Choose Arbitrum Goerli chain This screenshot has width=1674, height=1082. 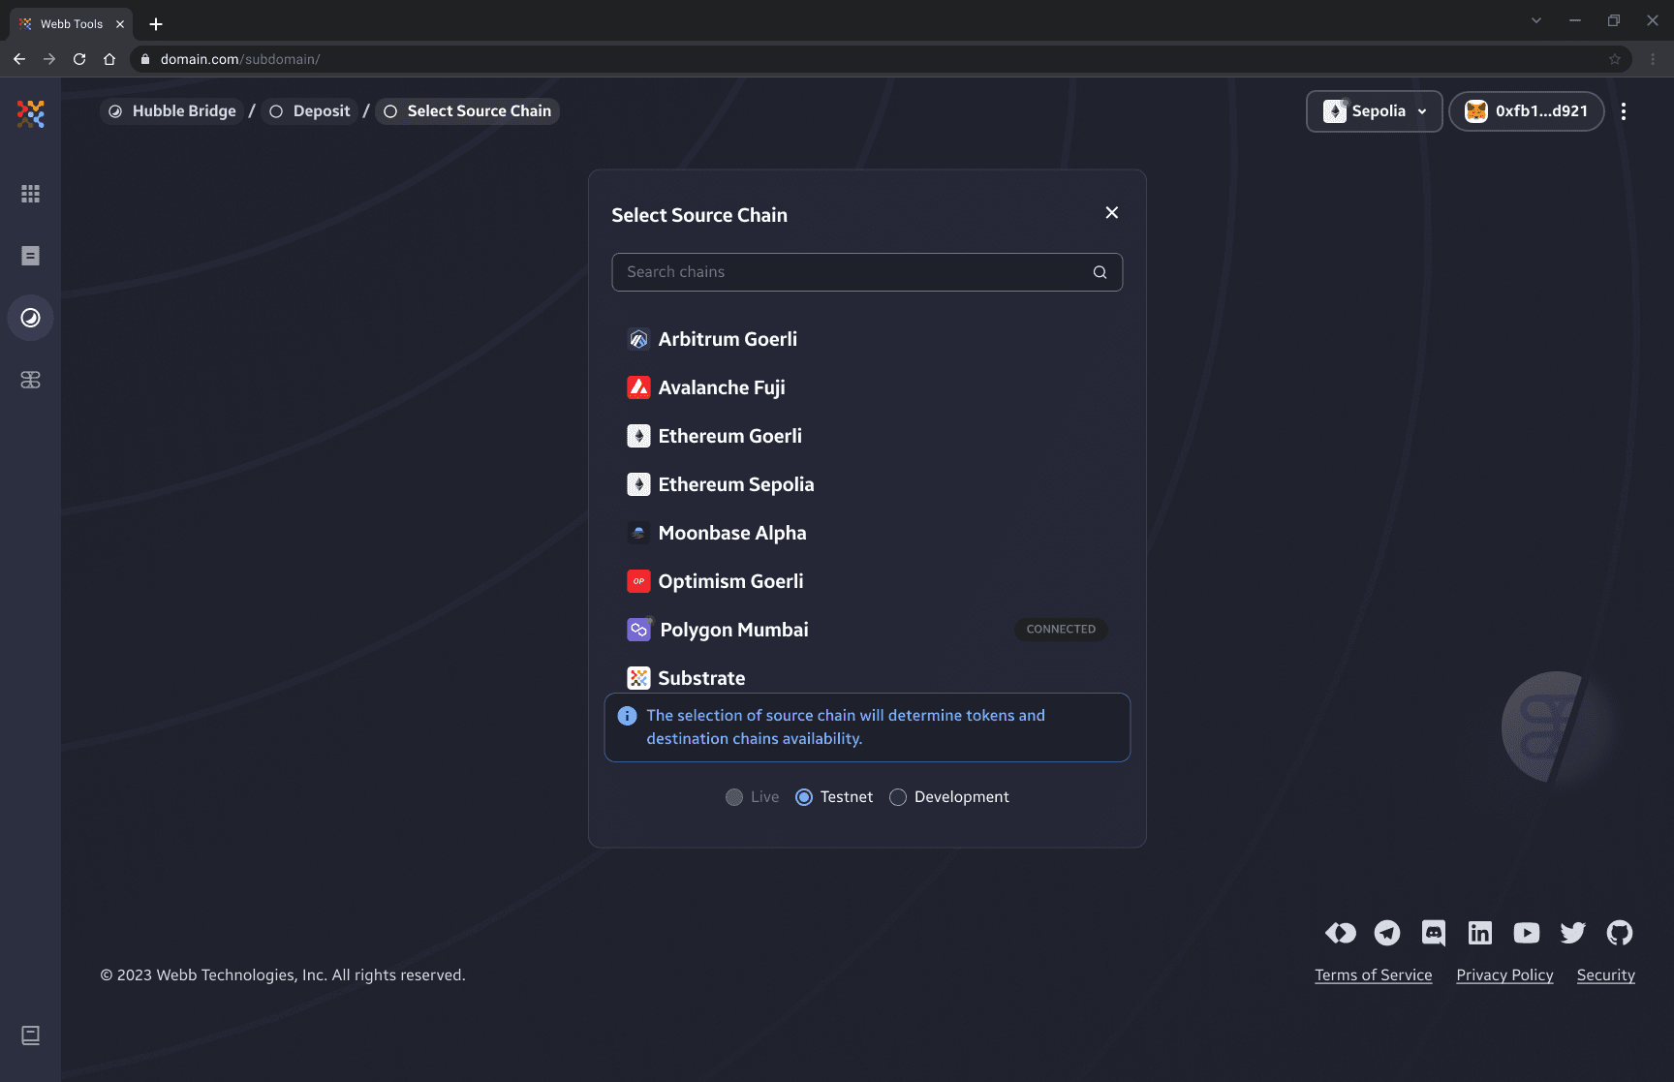[x=867, y=339]
